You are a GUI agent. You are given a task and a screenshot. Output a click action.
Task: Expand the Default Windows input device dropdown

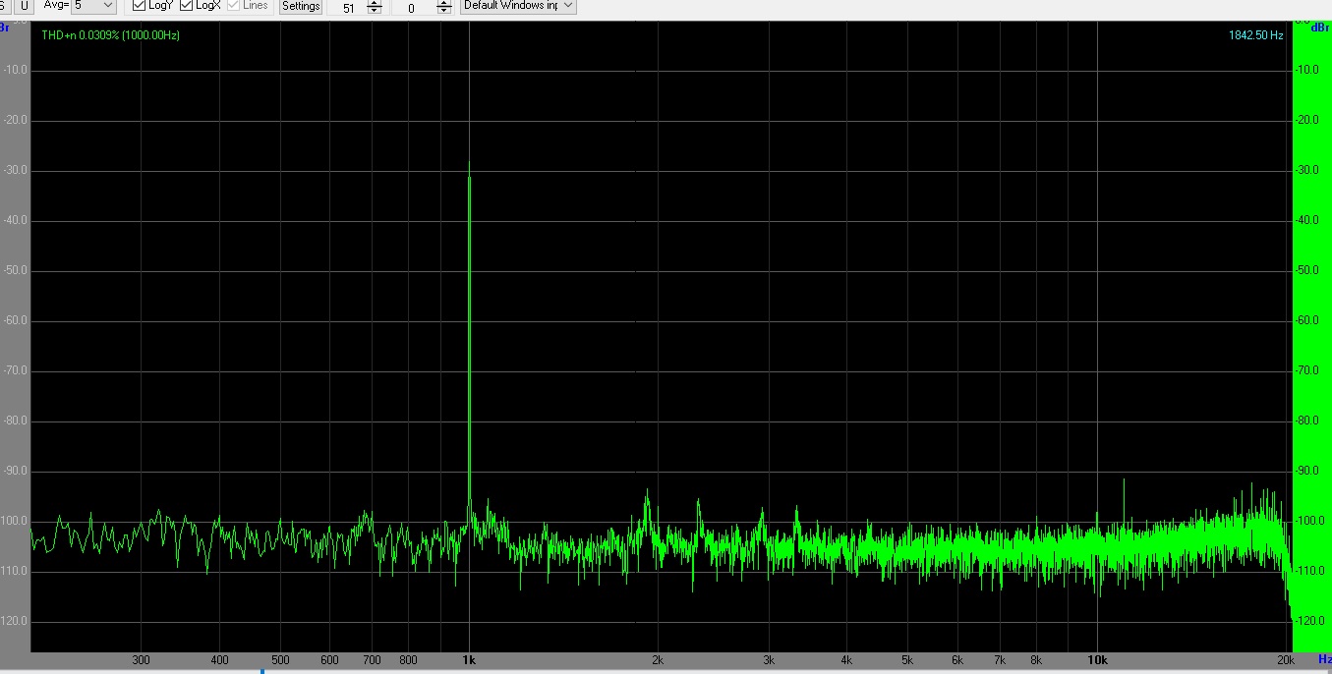tap(518, 6)
